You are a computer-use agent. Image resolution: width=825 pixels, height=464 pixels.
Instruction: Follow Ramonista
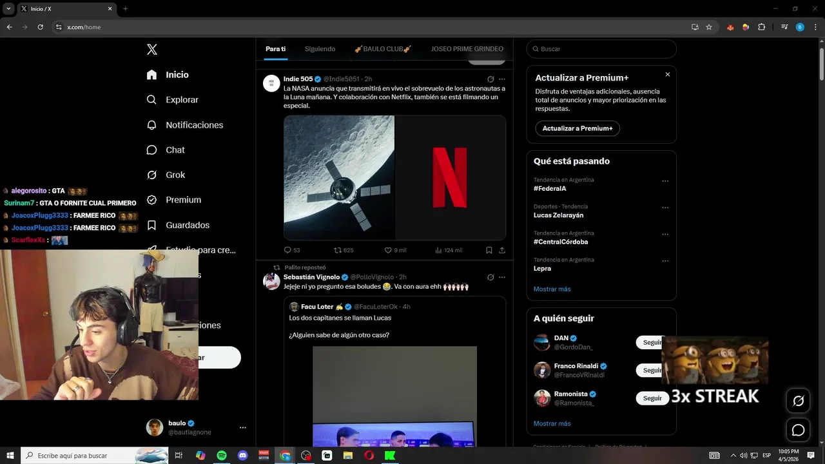click(x=652, y=398)
